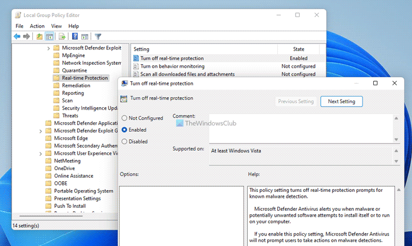
Task: Click the Supported on box scroll-up arrow
Action: pyautogui.click(x=396, y=151)
